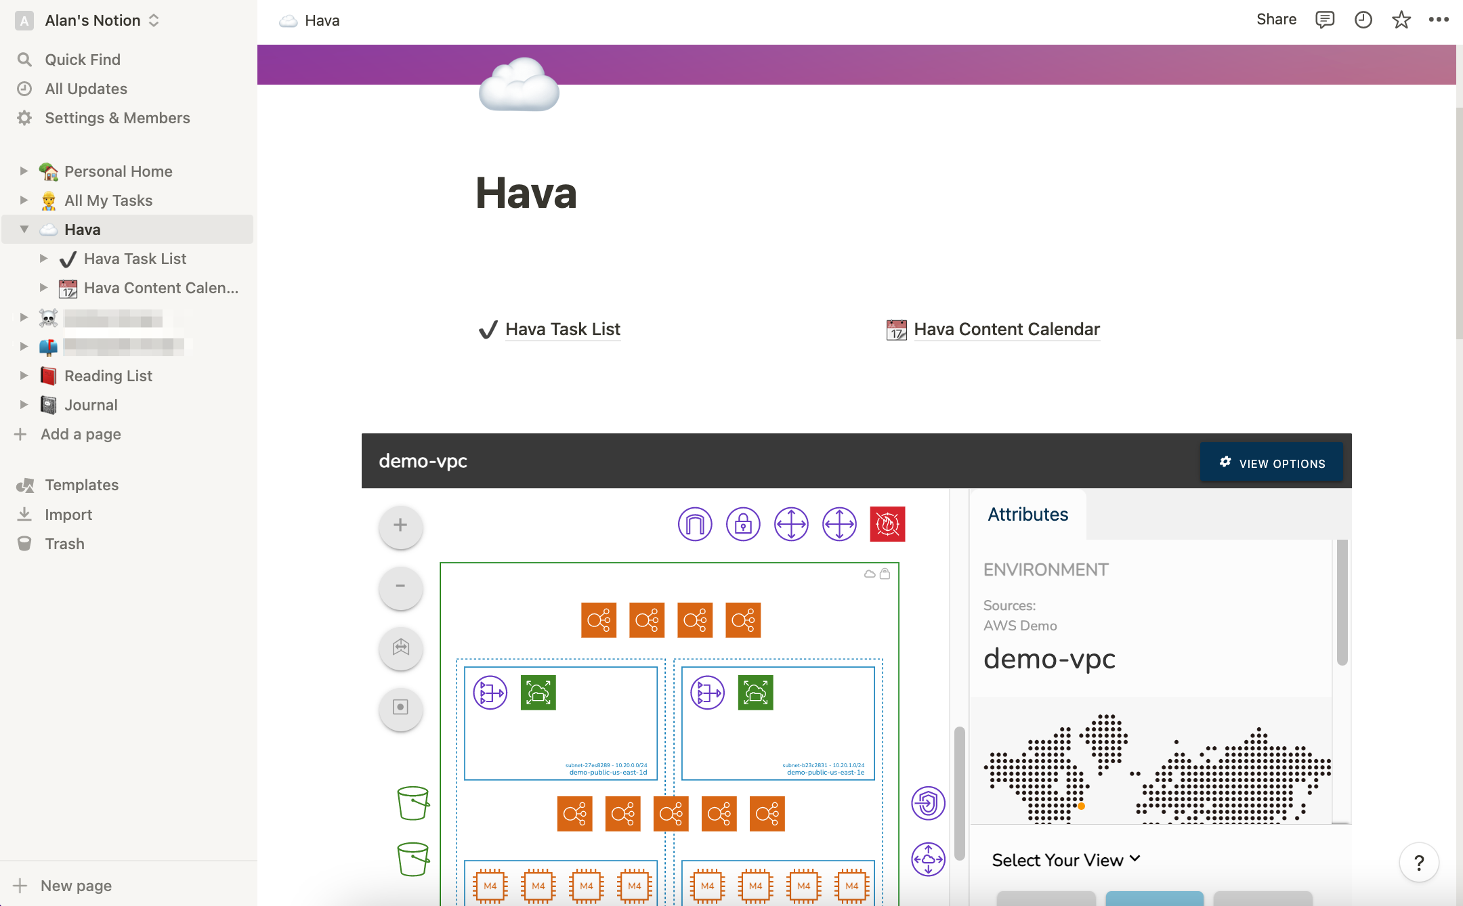Click the circled padlock network ACL icon
The image size is (1463, 906).
743,523
